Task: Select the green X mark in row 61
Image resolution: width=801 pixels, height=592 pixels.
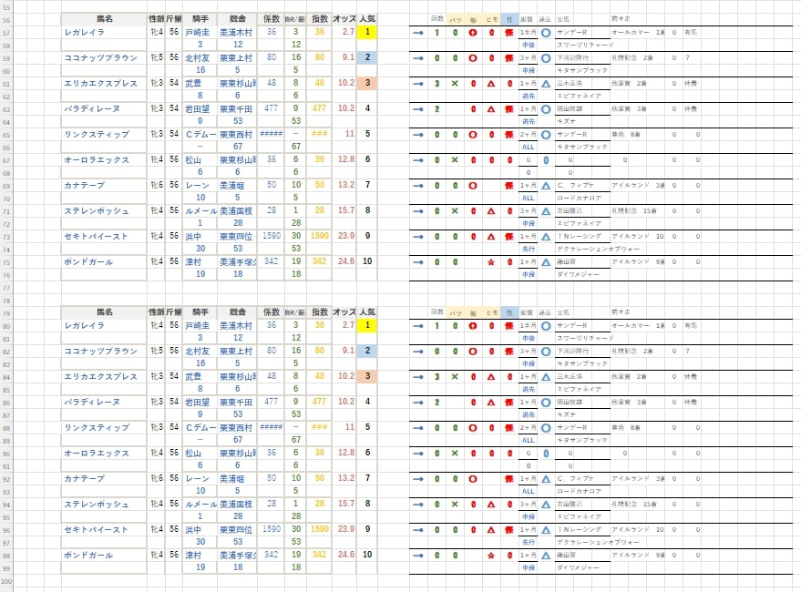Action: tap(455, 84)
